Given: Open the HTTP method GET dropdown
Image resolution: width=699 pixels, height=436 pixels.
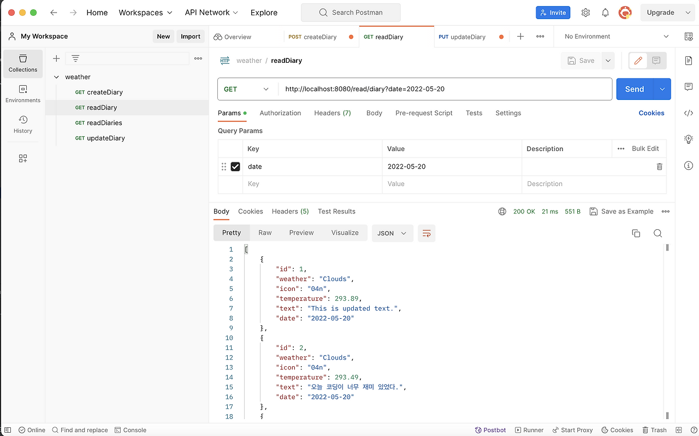Looking at the screenshot, I should (x=247, y=89).
